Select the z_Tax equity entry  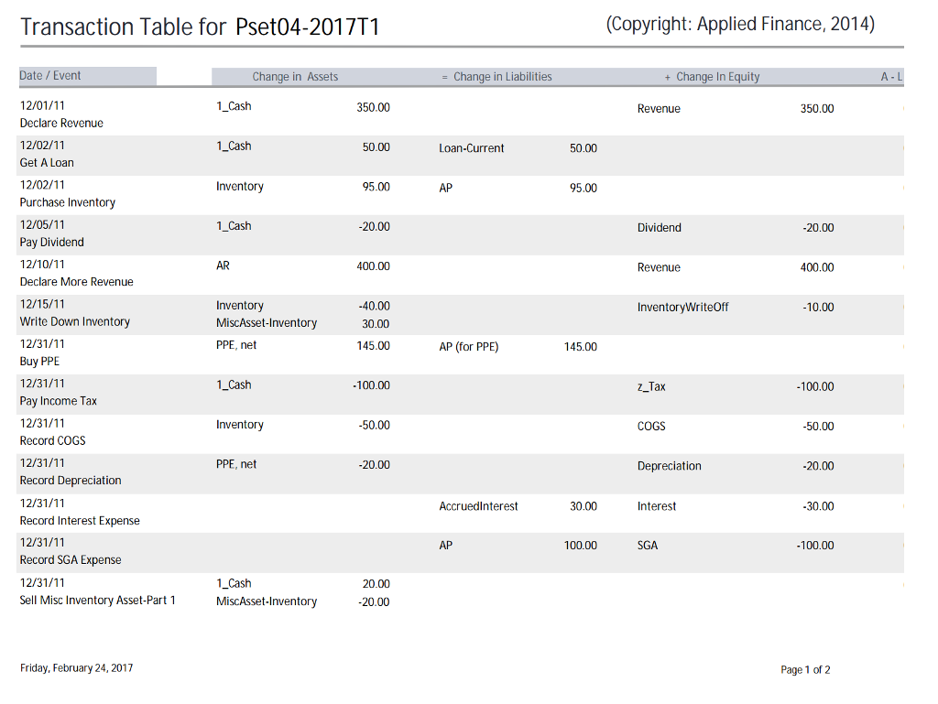[651, 387]
